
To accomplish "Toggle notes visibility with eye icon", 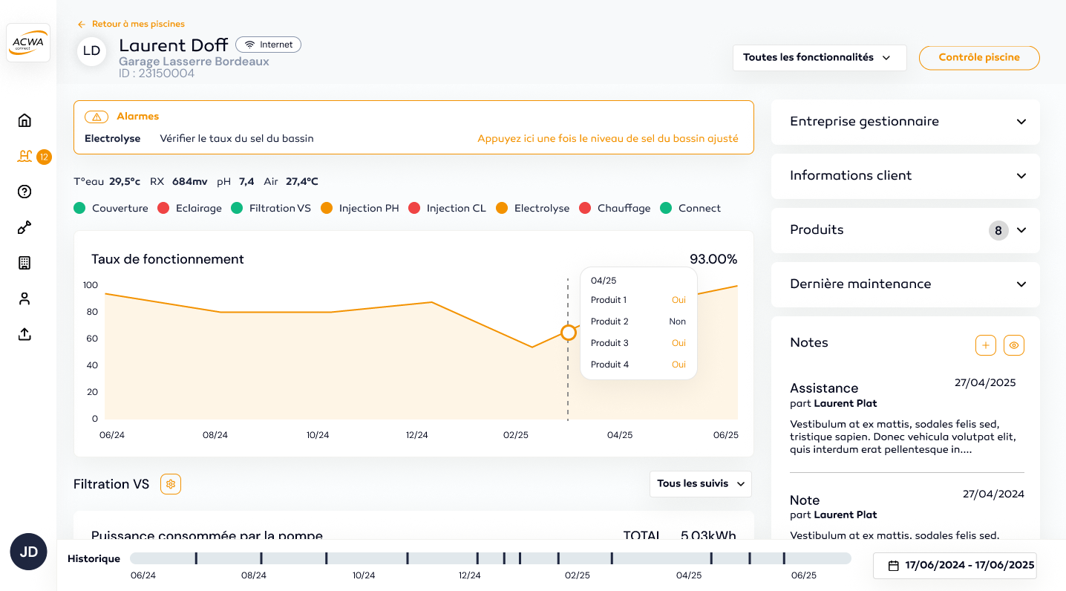I will tap(1014, 345).
